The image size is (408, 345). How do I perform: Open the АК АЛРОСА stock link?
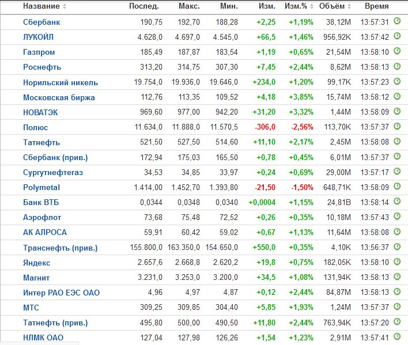pyautogui.click(x=45, y=233)
